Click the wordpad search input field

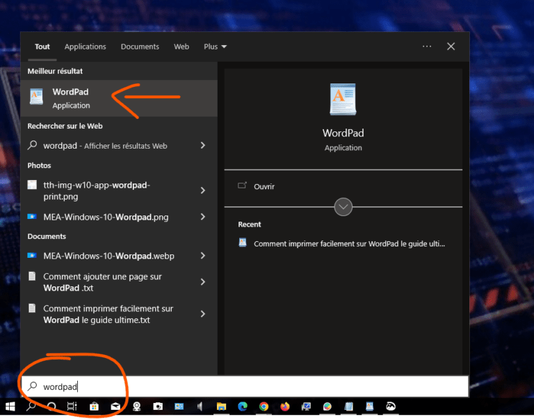point(245,386)
